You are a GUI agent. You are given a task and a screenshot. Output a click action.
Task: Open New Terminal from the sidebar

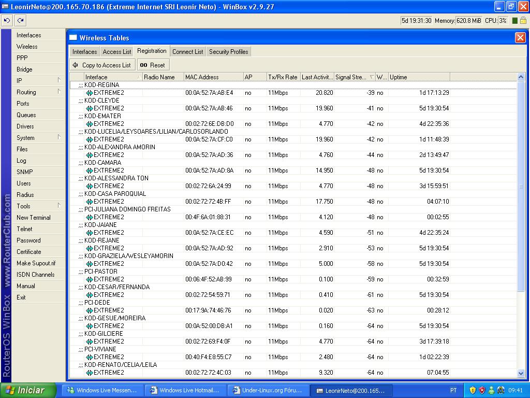point(33,218)
